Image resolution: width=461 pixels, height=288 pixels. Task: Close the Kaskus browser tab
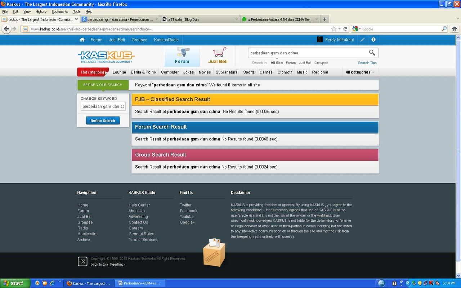[76, 19]
